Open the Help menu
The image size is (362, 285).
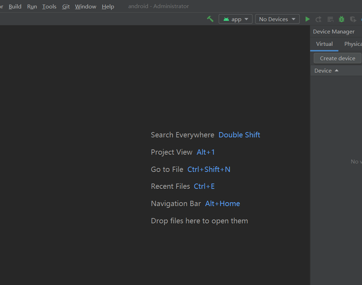coord(108,6)
